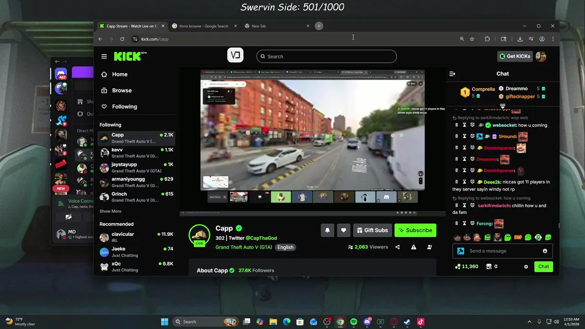
Task: Open kevv's channel from Following list
Action: pos(137,153)
